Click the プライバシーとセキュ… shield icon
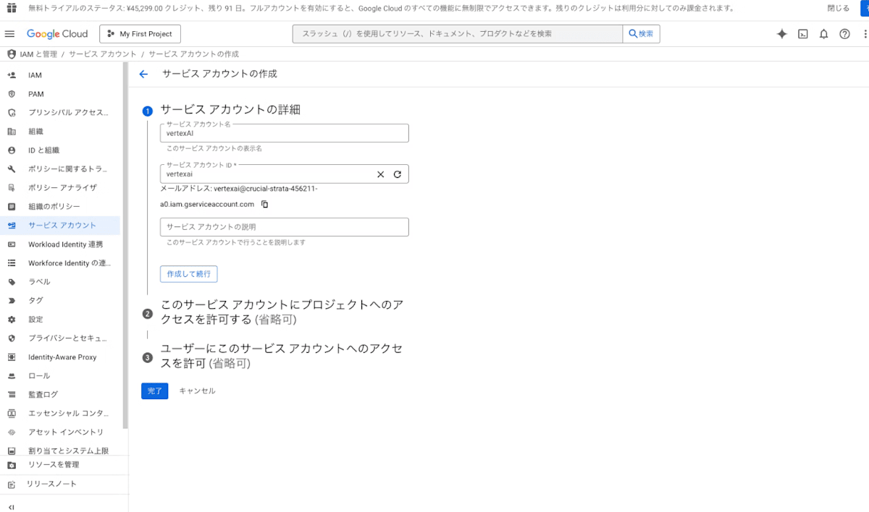869x512 pixels. pos(12,338)
